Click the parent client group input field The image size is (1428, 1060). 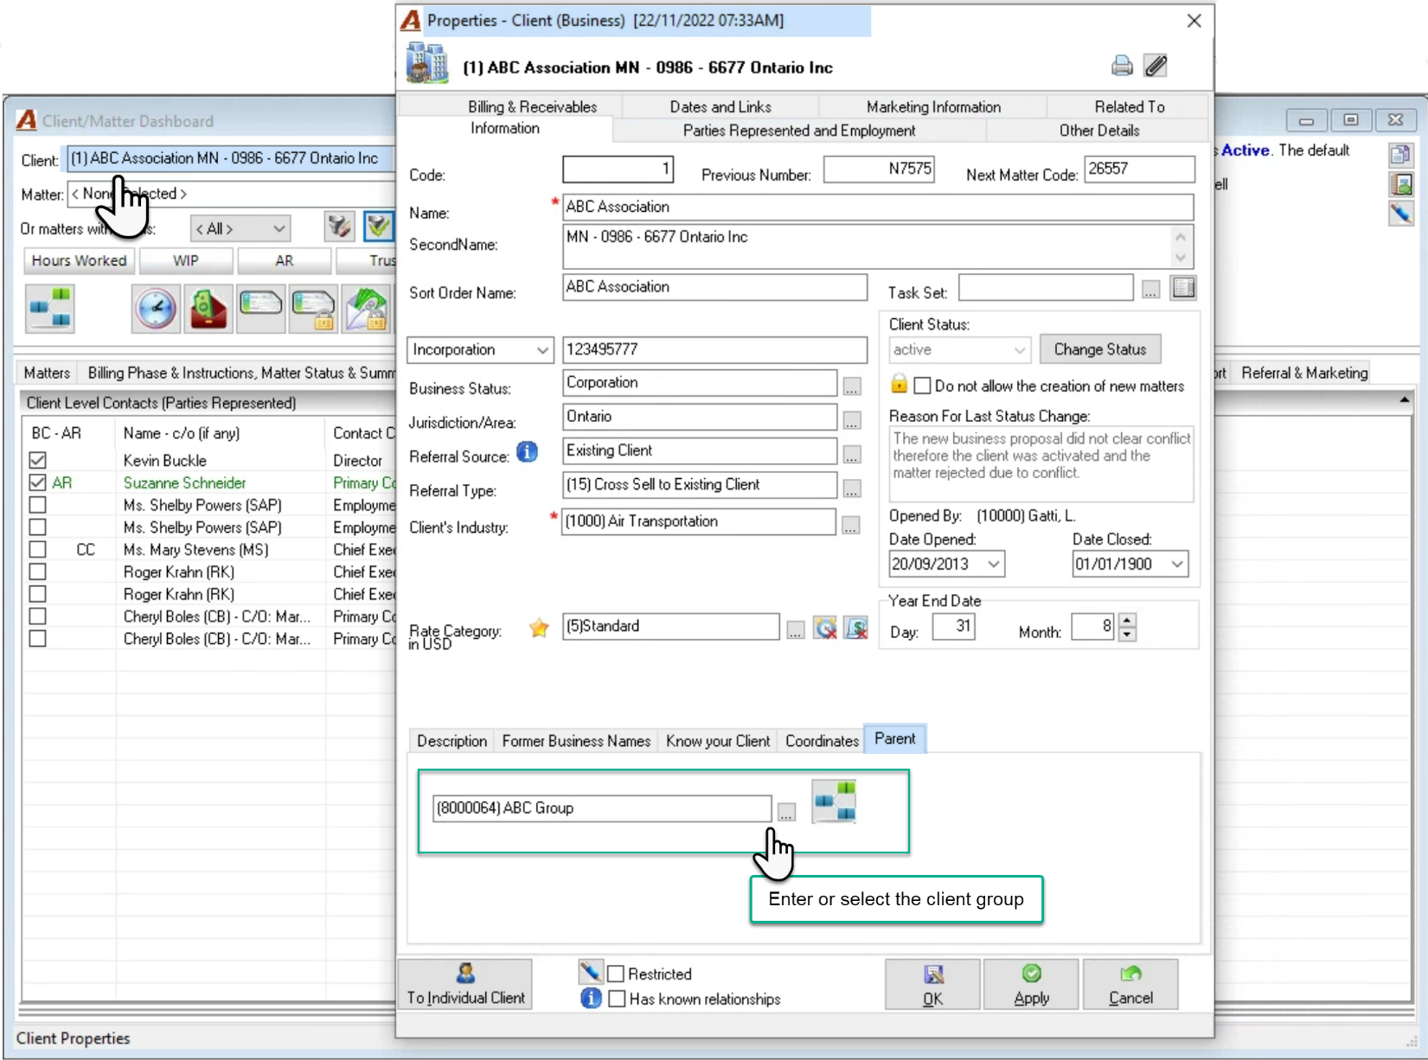pos(602,808)
